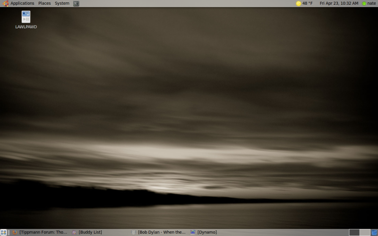Open the Applications menu
Image resolution: width=378 pixels, height=236 pixels.
click(22, 3)
